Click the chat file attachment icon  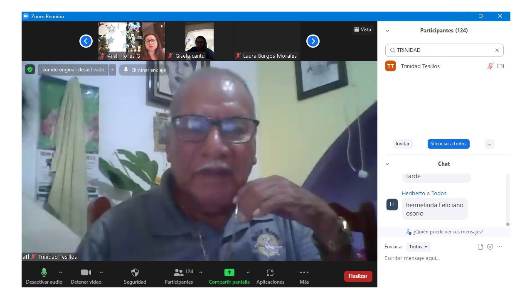click(x=480, y=247)
